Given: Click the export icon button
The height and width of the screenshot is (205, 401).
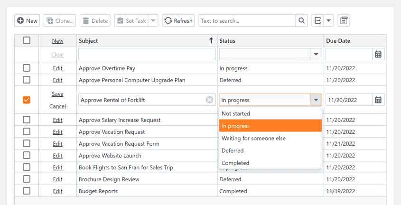Looking at the screenshot, I should [x=317, y=20].
